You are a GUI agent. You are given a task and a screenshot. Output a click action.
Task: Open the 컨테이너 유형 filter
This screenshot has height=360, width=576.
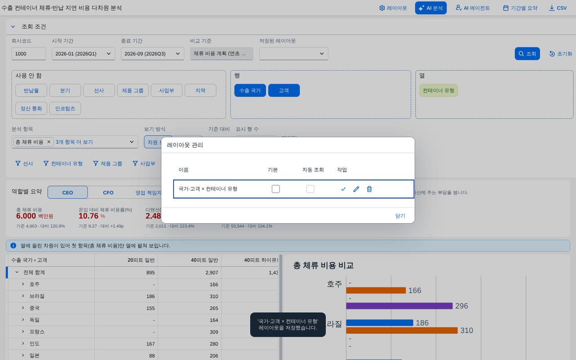pyautogui.click(x=63, y=163)
